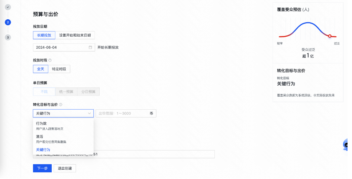
Task: Select 分日预算 daily budget option
Action: [x=88, y=92]
